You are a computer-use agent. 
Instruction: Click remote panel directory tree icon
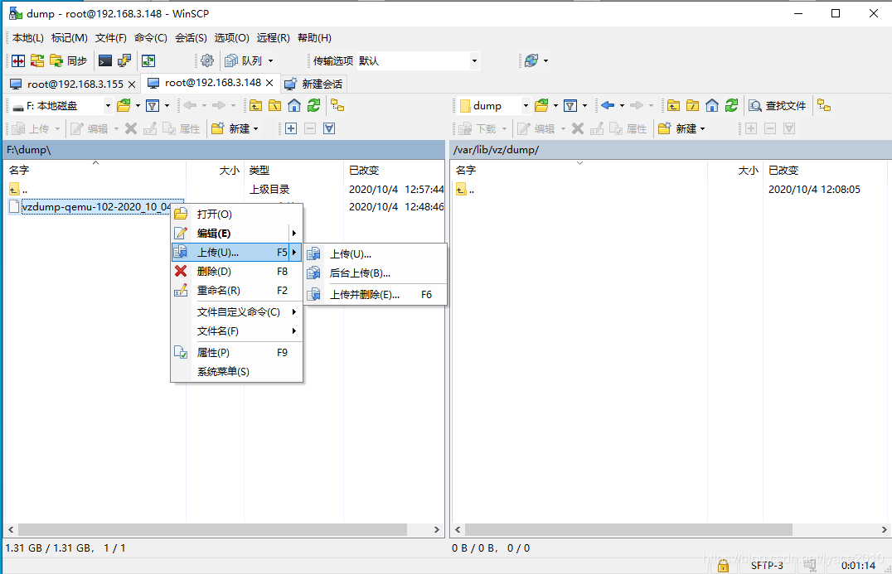(824, 106)
